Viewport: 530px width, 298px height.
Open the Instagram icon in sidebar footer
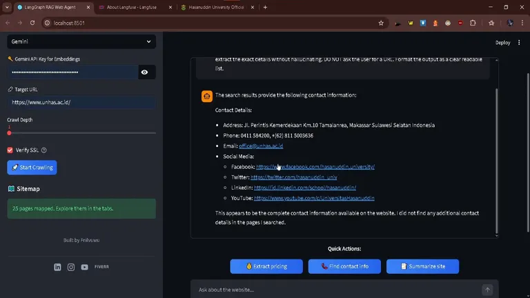71,267
